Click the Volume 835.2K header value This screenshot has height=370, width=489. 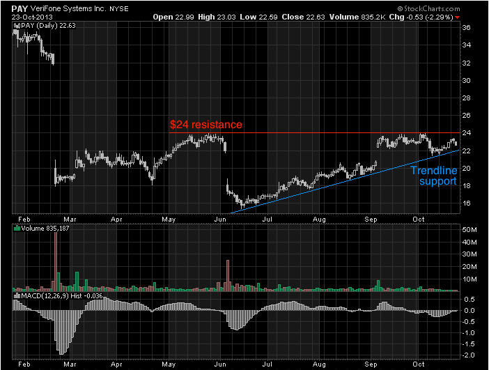click(357, 17)
